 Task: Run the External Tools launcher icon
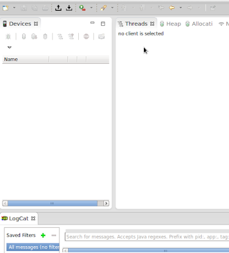coord(82,8)
